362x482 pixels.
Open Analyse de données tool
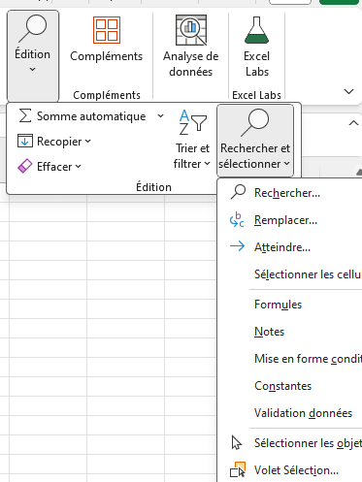click(191, 46)
